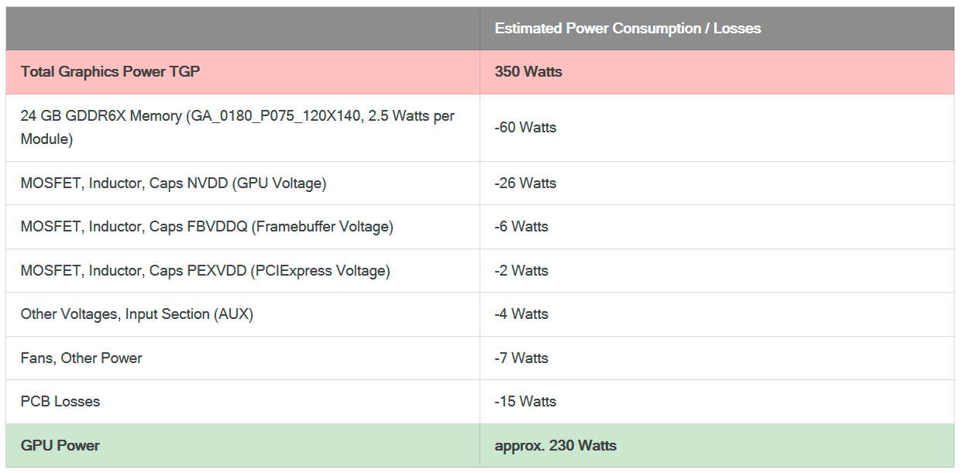Select the 'FBVDDQ (Framebuffer Voltage)' row label

point(207,227)
